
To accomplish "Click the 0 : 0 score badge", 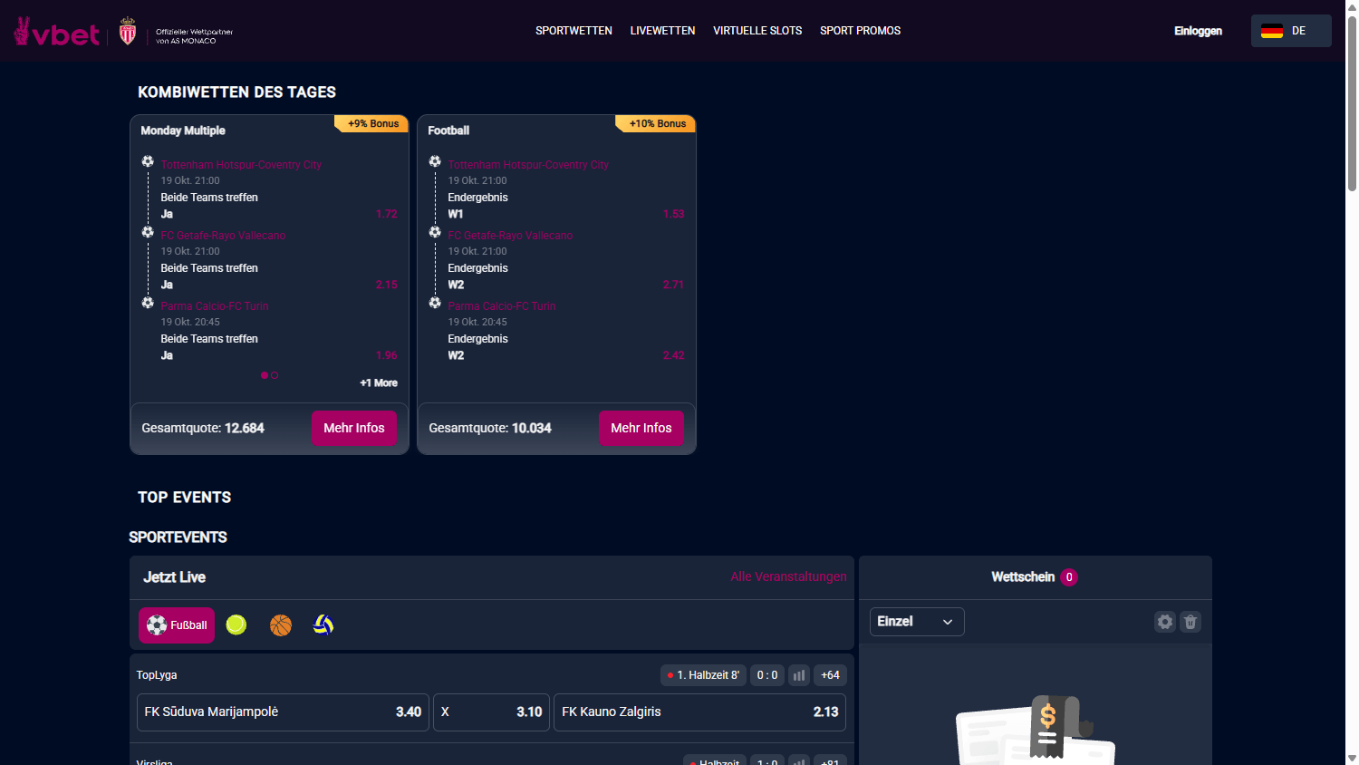I will coord(767,675).
